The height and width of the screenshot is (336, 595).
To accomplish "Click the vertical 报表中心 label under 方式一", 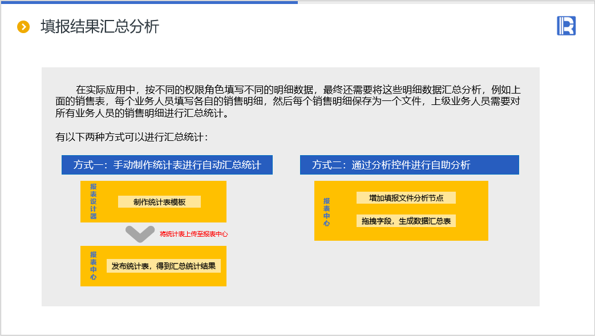I will tap(94, 266).
